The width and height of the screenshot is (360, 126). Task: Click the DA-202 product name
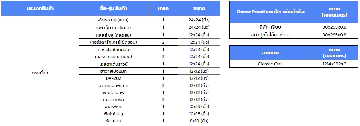point(113,78)
